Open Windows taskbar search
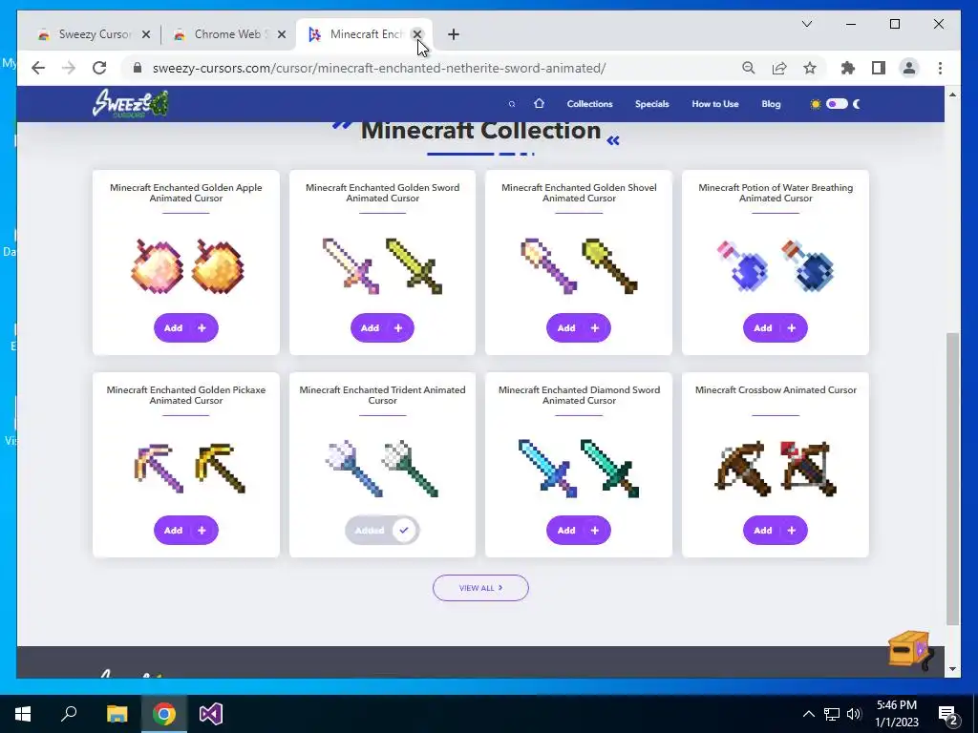 tap(69, 714)
